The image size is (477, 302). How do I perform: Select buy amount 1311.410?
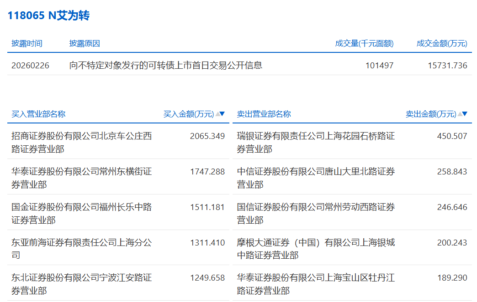(207, 243)
